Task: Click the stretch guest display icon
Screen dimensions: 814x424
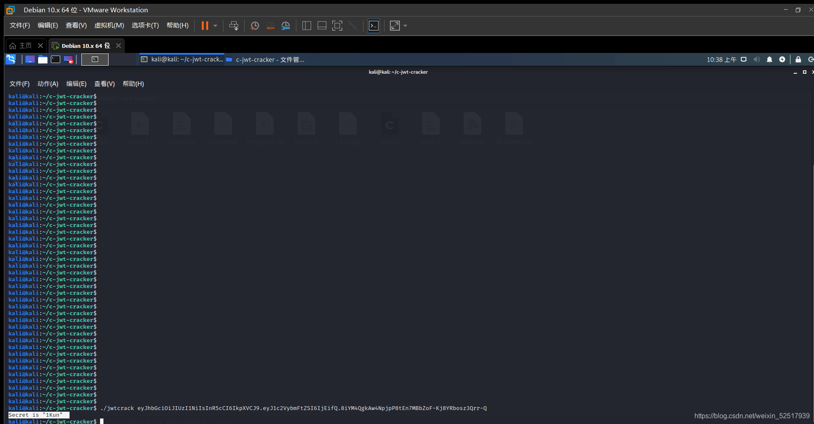Action: pos(395,26)
